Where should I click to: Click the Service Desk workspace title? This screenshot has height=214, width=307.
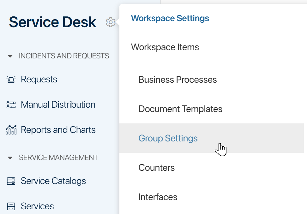pyautogui.click(x=52, y=22)
